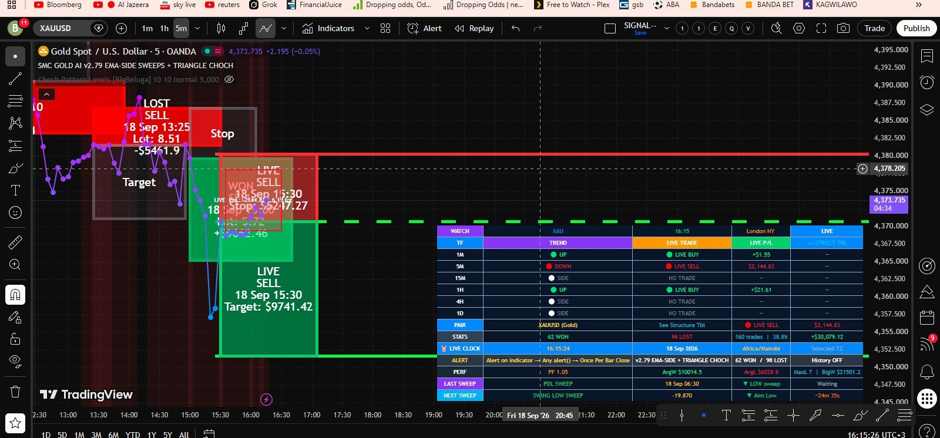Click the purple 4,373.735 price label

[x=889, y=204]
